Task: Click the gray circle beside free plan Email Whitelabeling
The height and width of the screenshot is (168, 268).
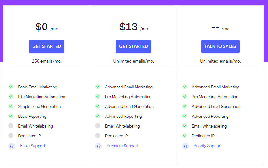Action: pos(11,126)
